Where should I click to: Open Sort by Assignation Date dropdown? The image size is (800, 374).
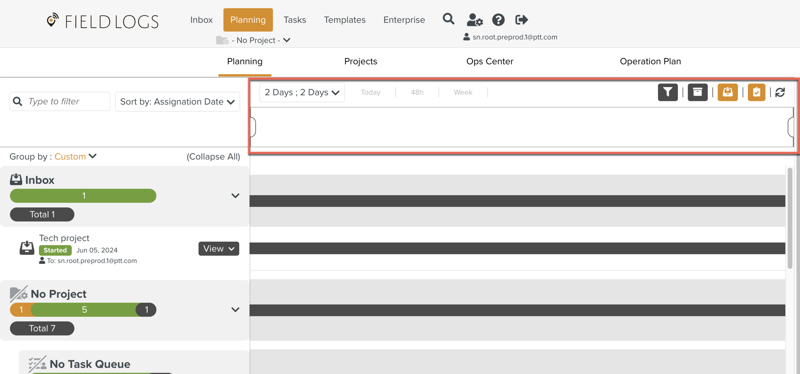[x=177, y=102]
